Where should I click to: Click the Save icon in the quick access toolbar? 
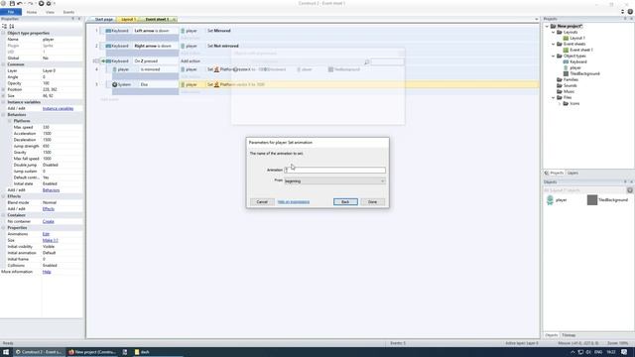12,3
